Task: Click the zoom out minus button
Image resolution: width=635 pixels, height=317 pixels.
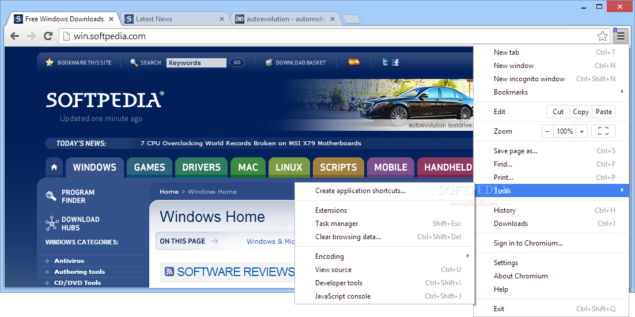Action: point(547,131)
